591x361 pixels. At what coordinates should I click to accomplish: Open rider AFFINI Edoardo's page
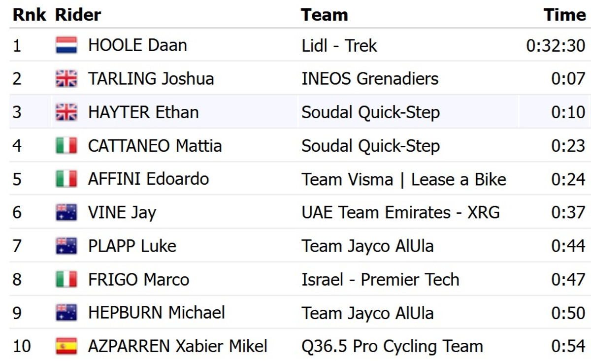point(148,179)
